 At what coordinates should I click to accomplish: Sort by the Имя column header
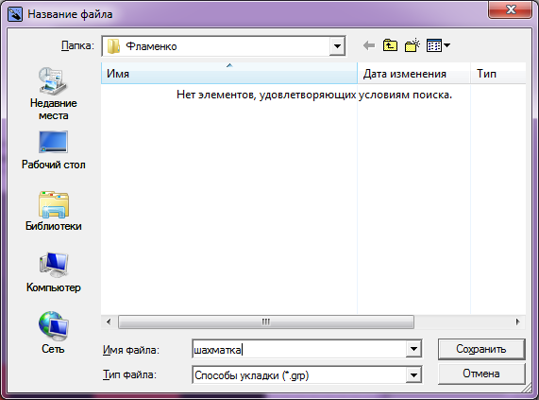click(x=229, y=74)
